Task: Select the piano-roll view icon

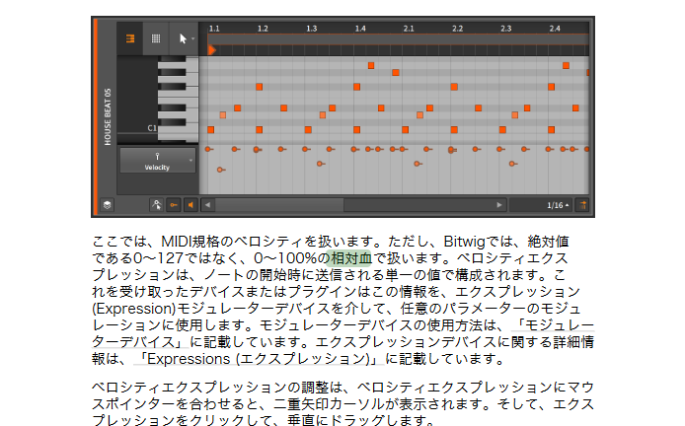Action: pyautogui.click(x=129, y=38)
